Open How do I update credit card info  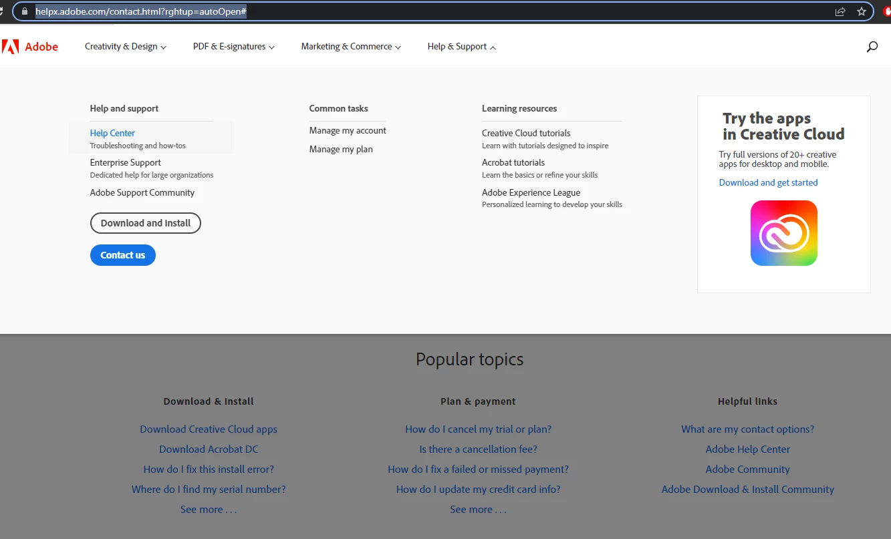[478, 490]
